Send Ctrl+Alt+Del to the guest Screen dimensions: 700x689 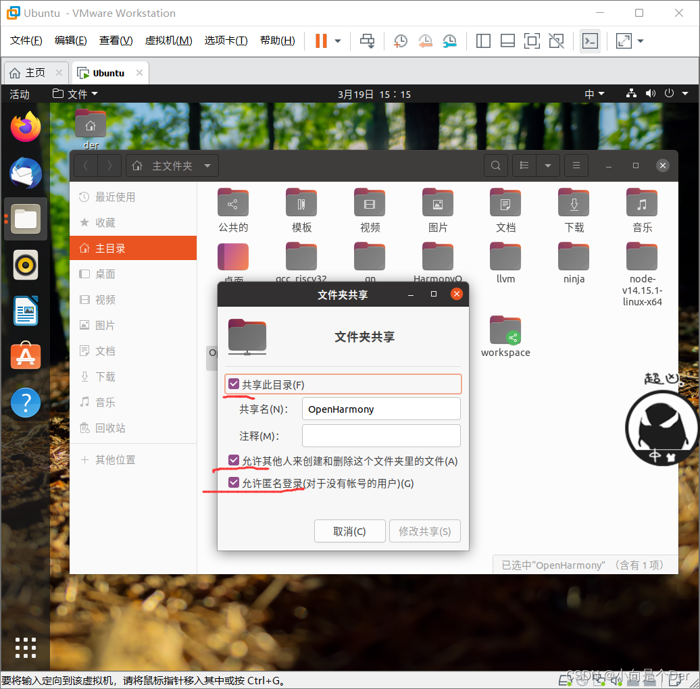[x=367, y=41]
